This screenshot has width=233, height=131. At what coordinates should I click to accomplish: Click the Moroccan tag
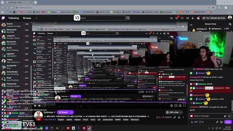[135, 120]
